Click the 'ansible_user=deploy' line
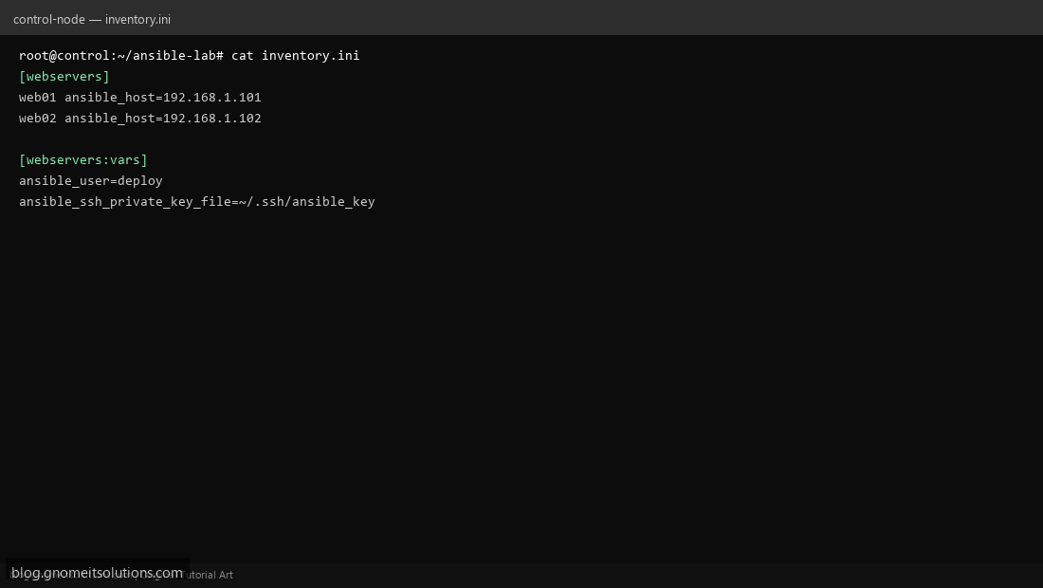This screenshot has height=588, width=1043. coord(91,181)
